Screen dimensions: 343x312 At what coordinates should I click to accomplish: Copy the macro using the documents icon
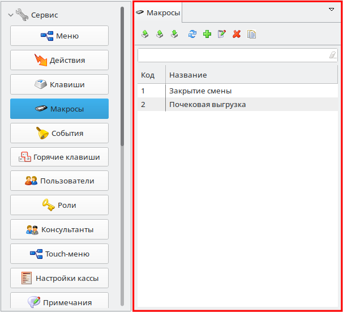251,34
